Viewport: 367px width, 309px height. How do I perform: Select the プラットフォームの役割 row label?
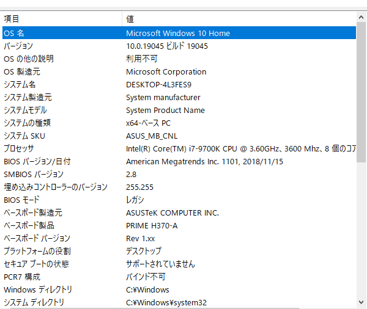[37, 251]
